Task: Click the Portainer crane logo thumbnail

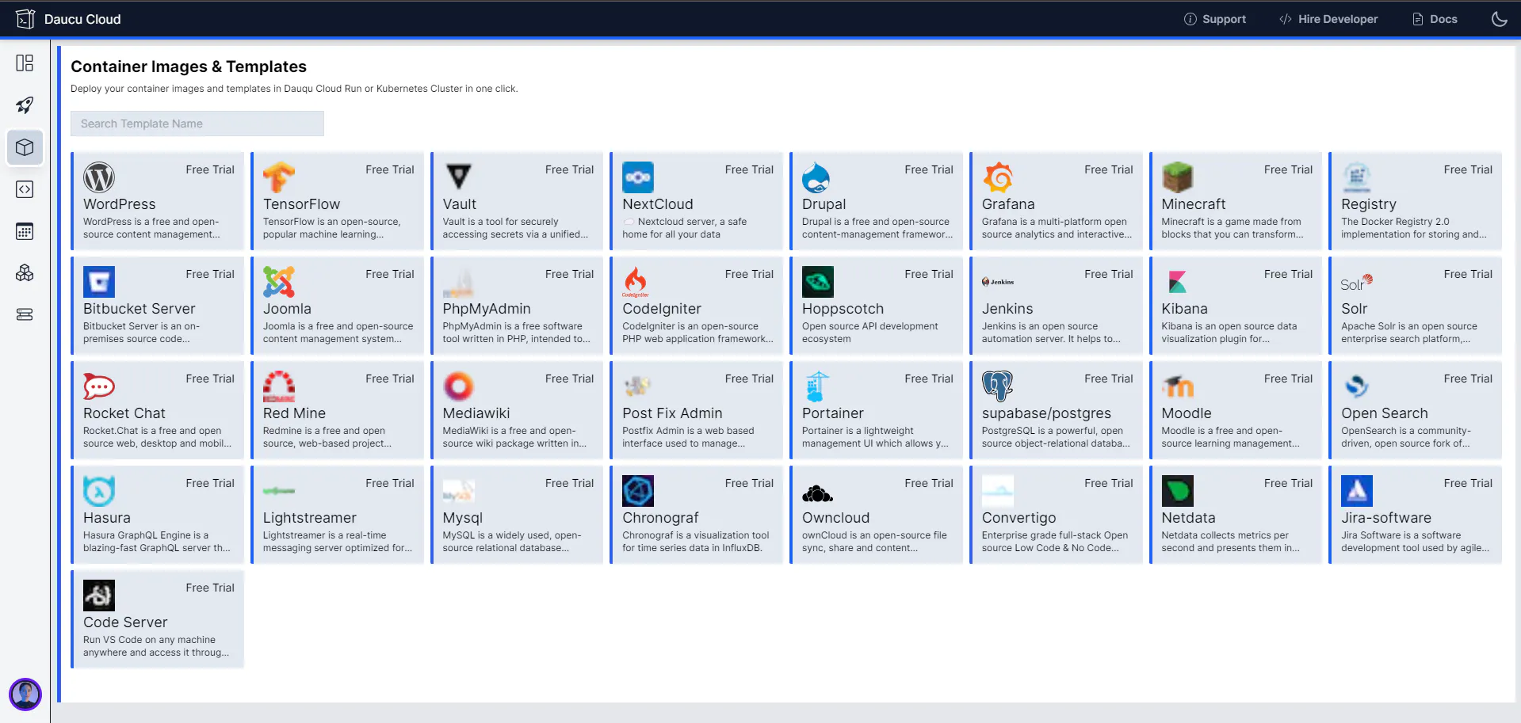Action: [817, 386]
